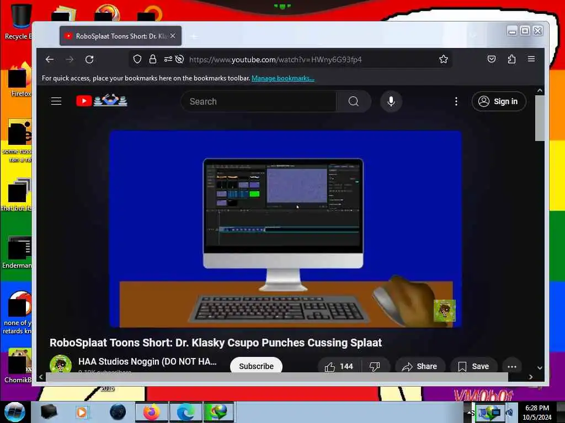Click the browser forward arrow

click(x=70, y=59)
